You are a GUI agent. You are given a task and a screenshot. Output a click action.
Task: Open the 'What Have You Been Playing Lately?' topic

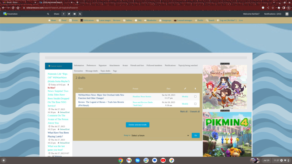pos(58,134)
